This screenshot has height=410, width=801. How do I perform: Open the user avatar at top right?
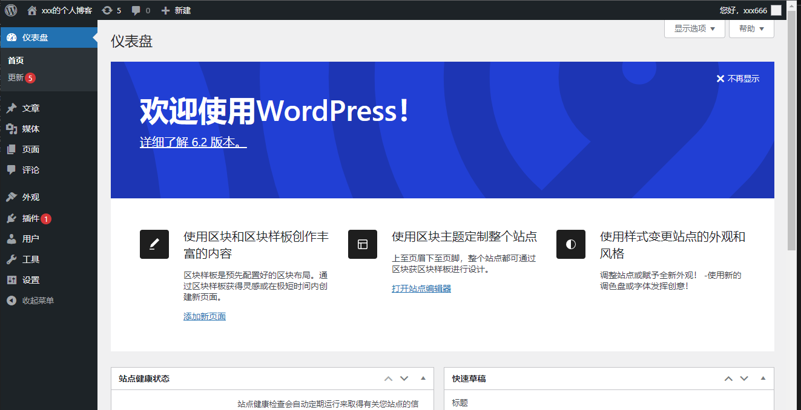pyautogui.click(x=776, y=10)
